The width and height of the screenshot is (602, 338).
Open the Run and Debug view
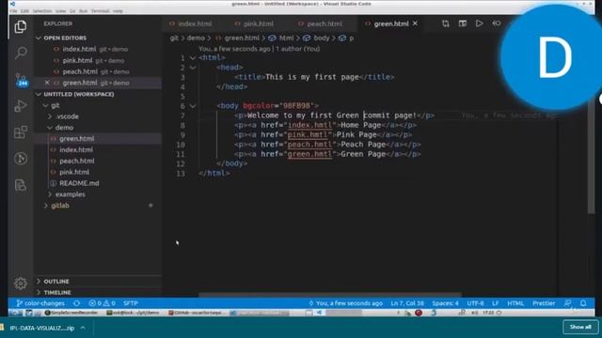click(x=21, y=106)
